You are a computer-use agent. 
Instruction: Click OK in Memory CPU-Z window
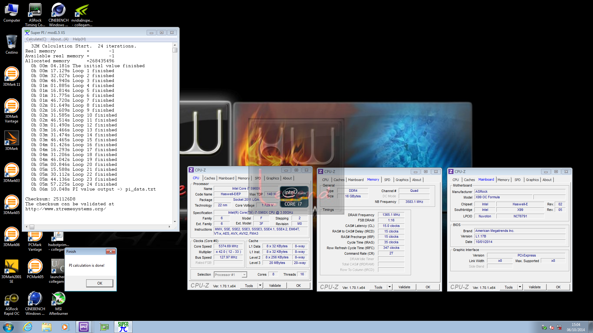[428, 287]
